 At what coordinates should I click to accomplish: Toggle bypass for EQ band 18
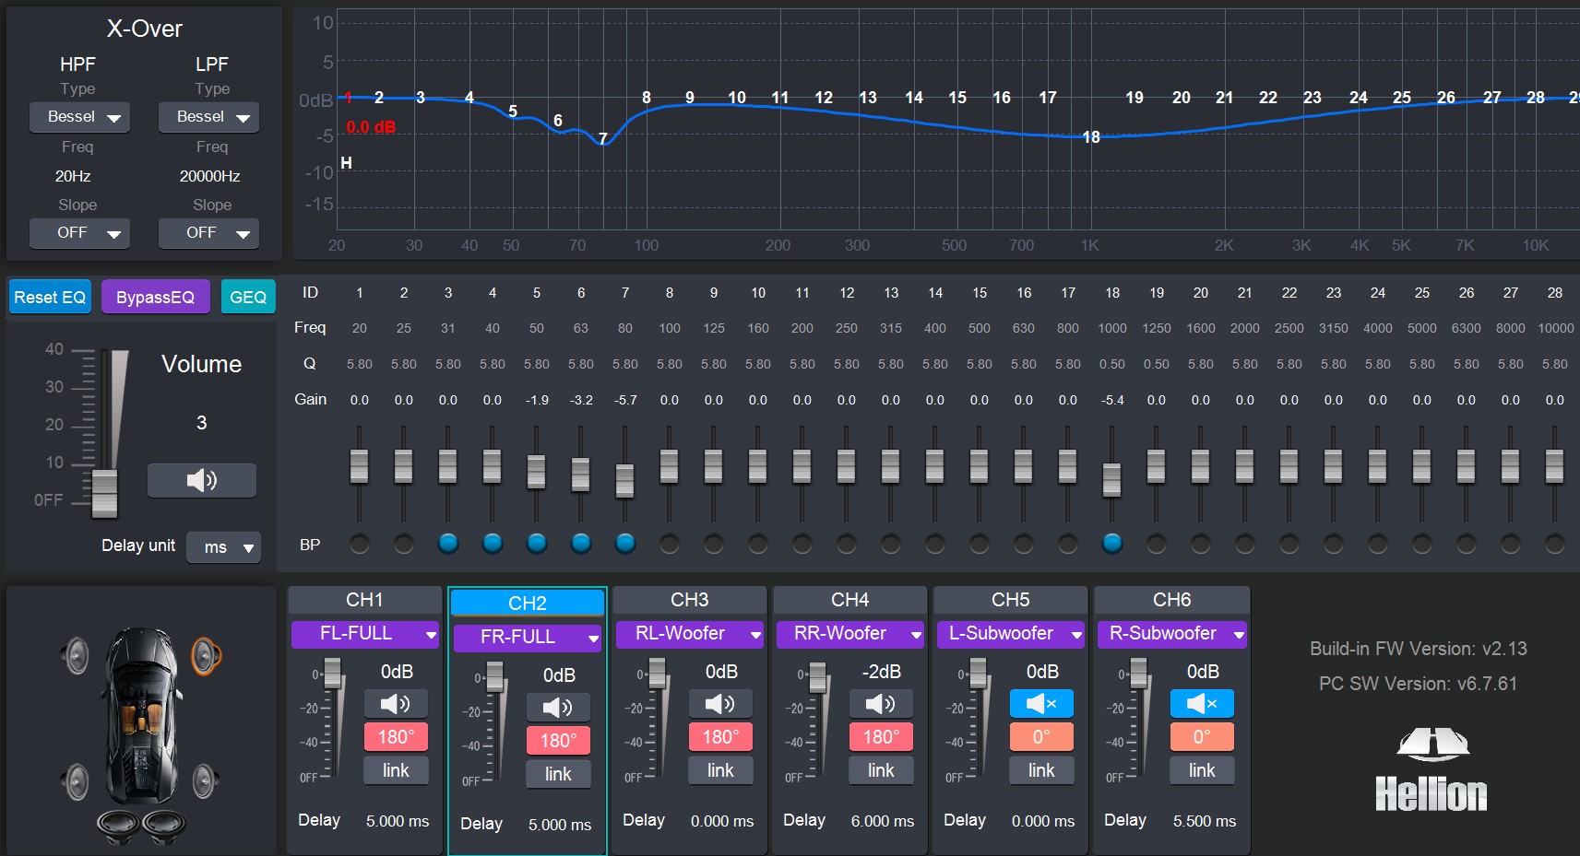pos(1112,544)
